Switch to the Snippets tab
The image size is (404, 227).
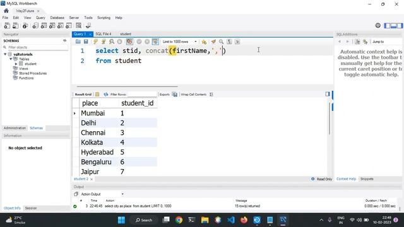pyautogui.click(x=367, y=178)
